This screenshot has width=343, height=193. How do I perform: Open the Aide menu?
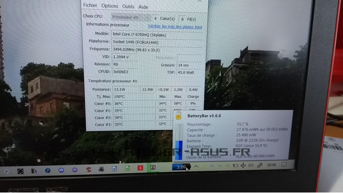143,7
